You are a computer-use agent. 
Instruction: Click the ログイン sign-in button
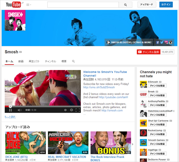166,5
